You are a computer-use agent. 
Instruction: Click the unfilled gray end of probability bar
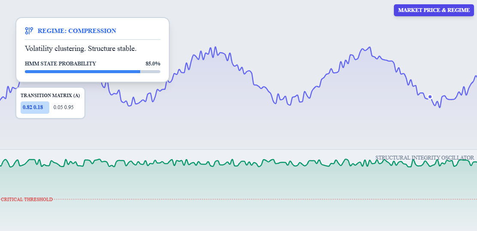(x=150, y=71)
